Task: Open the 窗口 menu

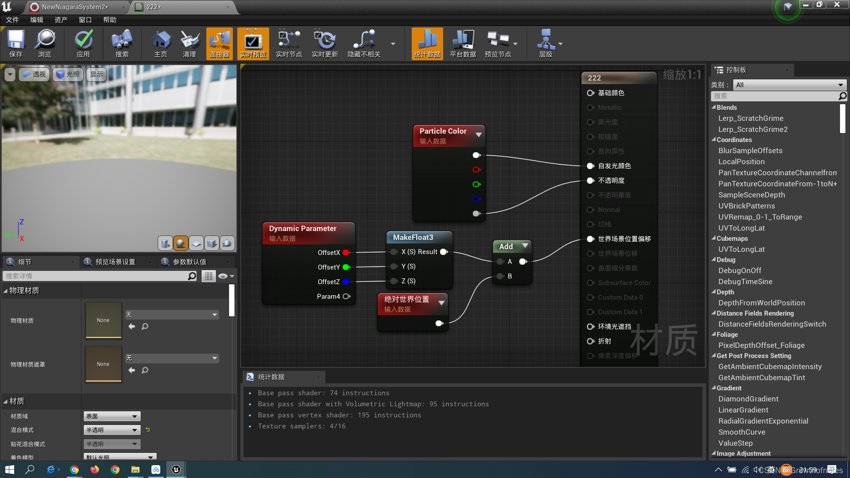Action: click(x=85, y=19)
